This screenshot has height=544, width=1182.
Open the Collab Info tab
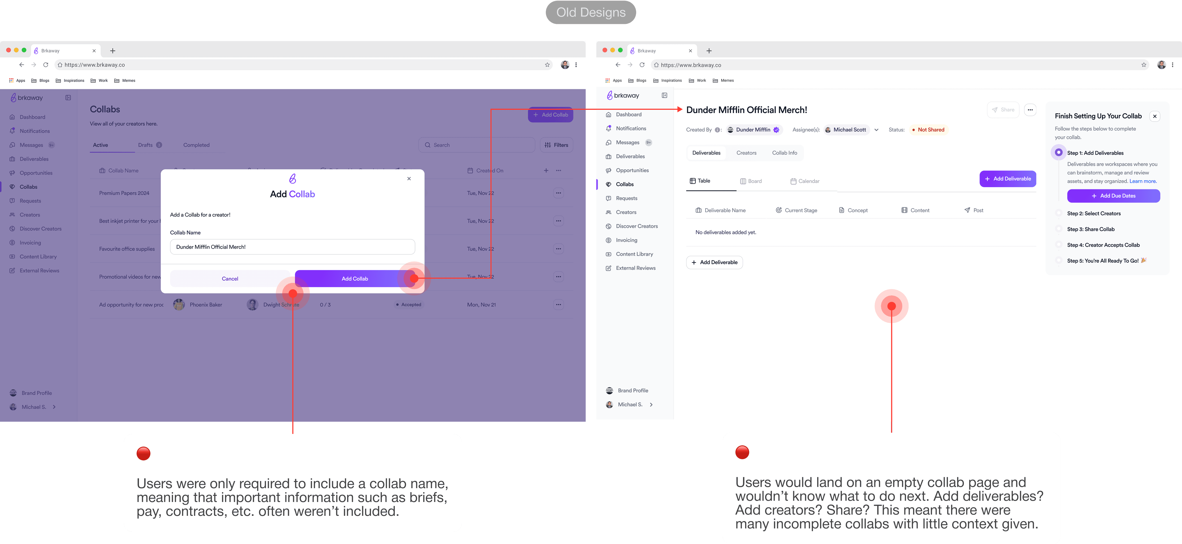coord(784,153)
